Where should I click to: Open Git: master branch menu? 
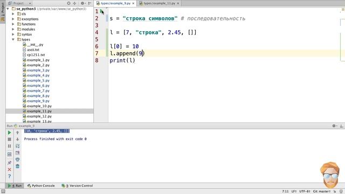pos(322,191)
